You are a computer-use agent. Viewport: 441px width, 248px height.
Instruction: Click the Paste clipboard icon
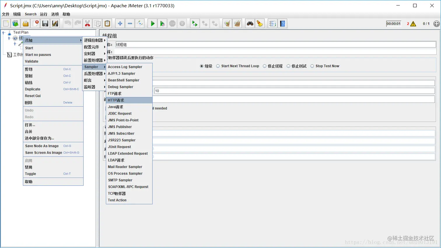click(x=107, y=24)
